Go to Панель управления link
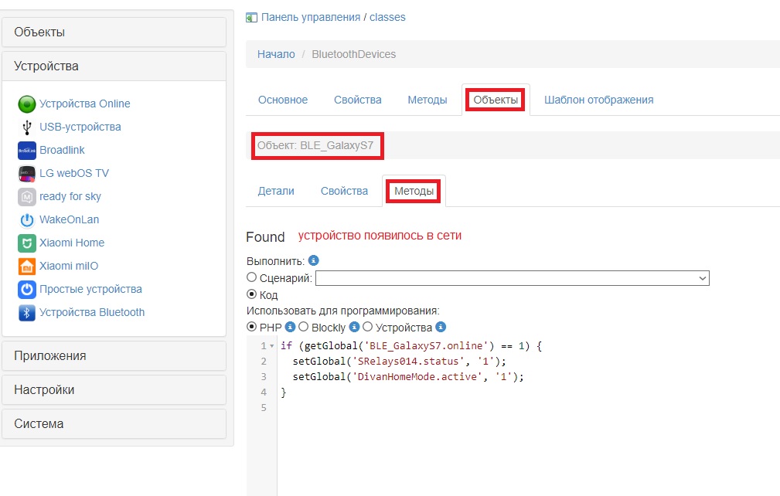The width and height of the screenshot is (780, 496). (311, 17)
